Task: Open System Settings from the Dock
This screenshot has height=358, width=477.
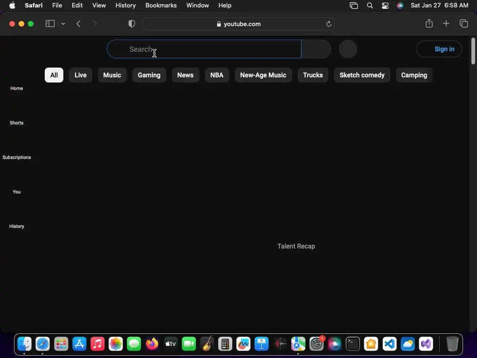Action: coord(316,344)
